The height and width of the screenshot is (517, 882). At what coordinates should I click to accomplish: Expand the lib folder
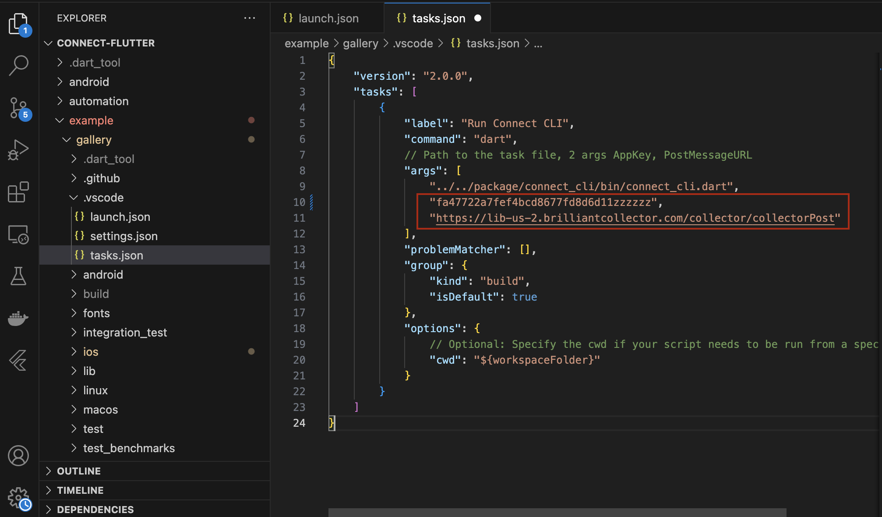[x=155, y=371]
